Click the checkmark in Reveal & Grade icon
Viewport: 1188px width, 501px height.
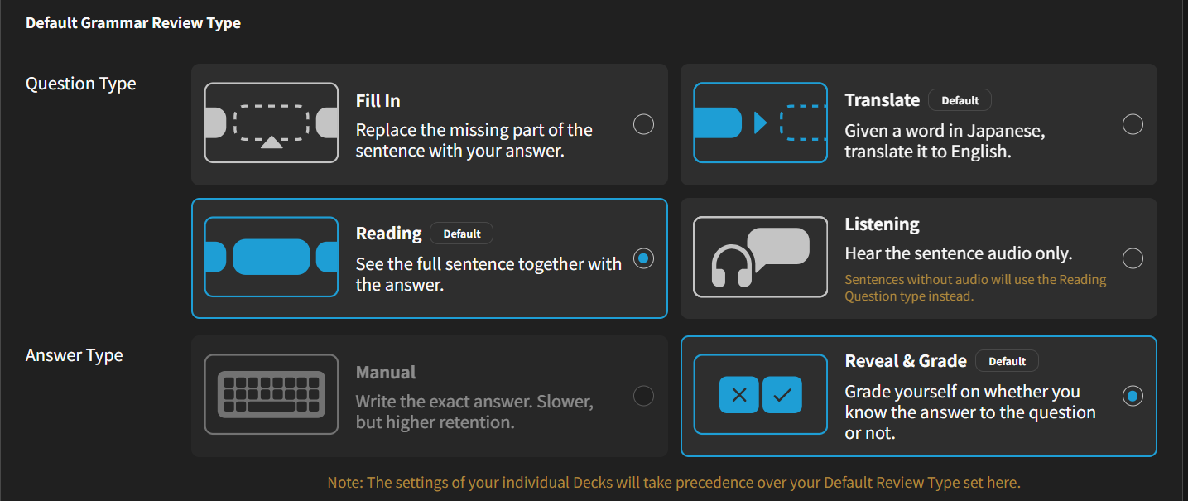782,395
